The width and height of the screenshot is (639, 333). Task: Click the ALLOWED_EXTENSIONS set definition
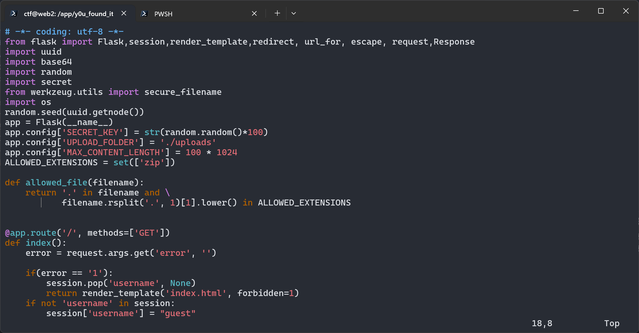click(90, 163)
